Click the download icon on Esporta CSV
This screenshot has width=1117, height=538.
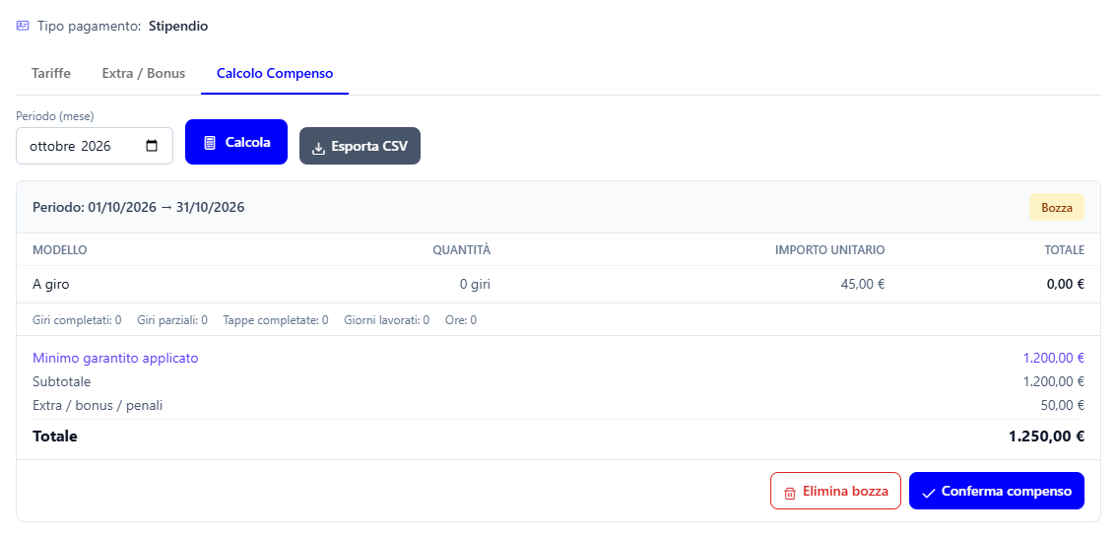point(318,148)
